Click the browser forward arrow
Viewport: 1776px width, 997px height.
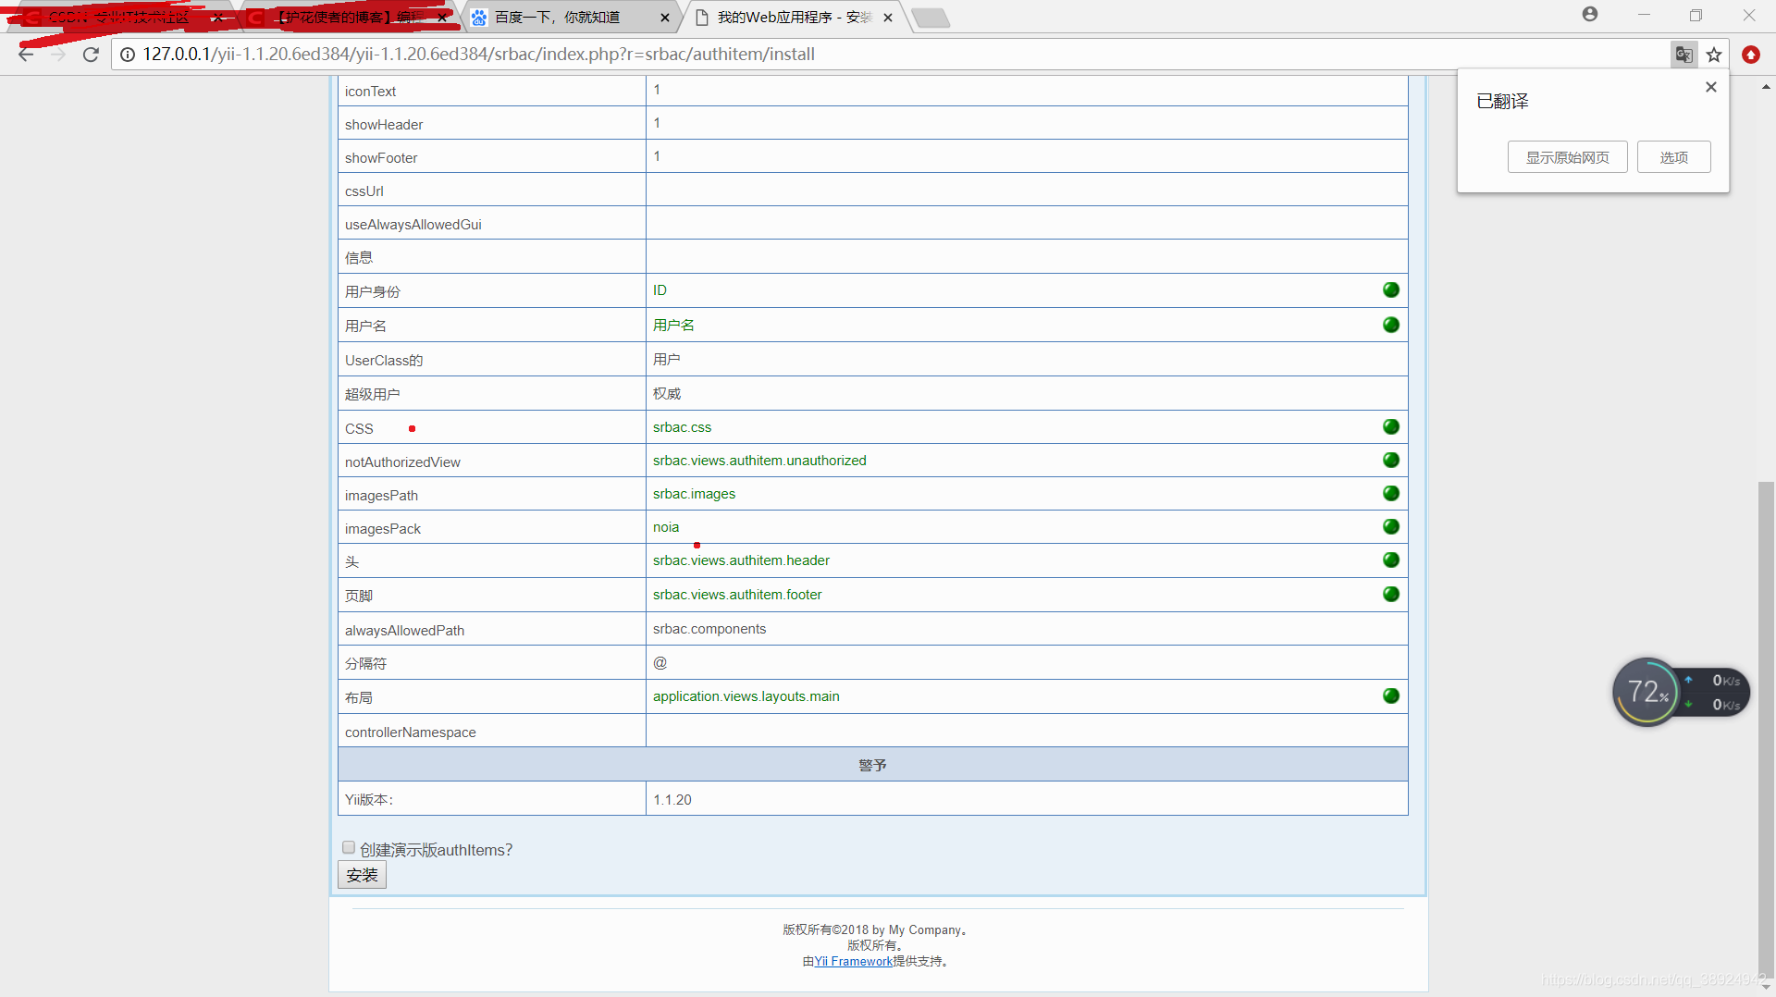[x=58, y=55]
